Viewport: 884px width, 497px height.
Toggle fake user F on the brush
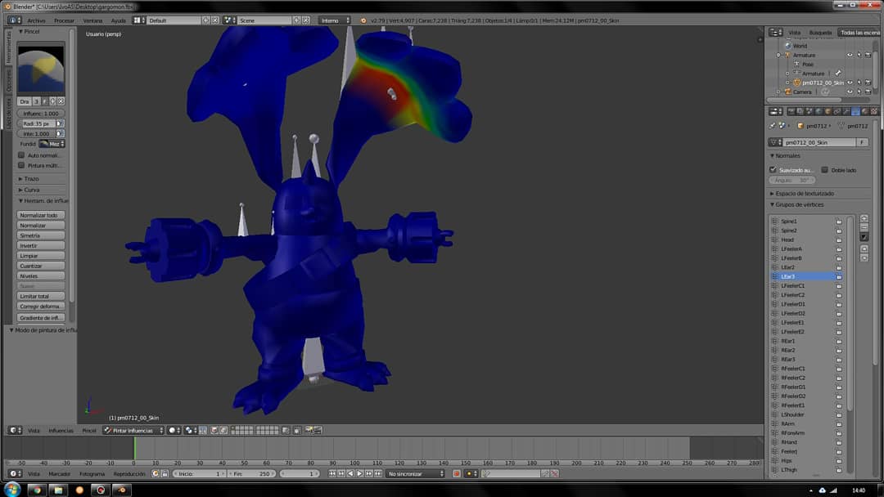pos(44,101)
